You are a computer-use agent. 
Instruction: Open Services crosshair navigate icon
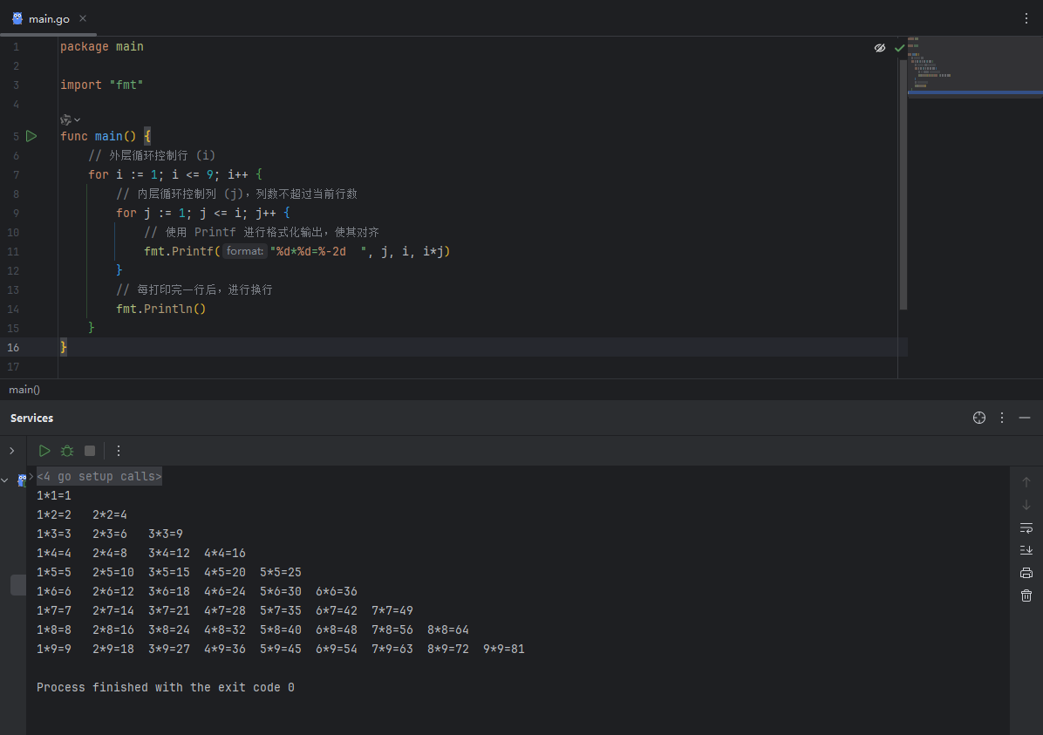point(979,418)
